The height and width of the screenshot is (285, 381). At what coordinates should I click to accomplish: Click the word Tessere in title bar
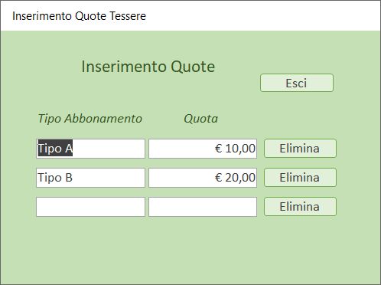point(128,16)
